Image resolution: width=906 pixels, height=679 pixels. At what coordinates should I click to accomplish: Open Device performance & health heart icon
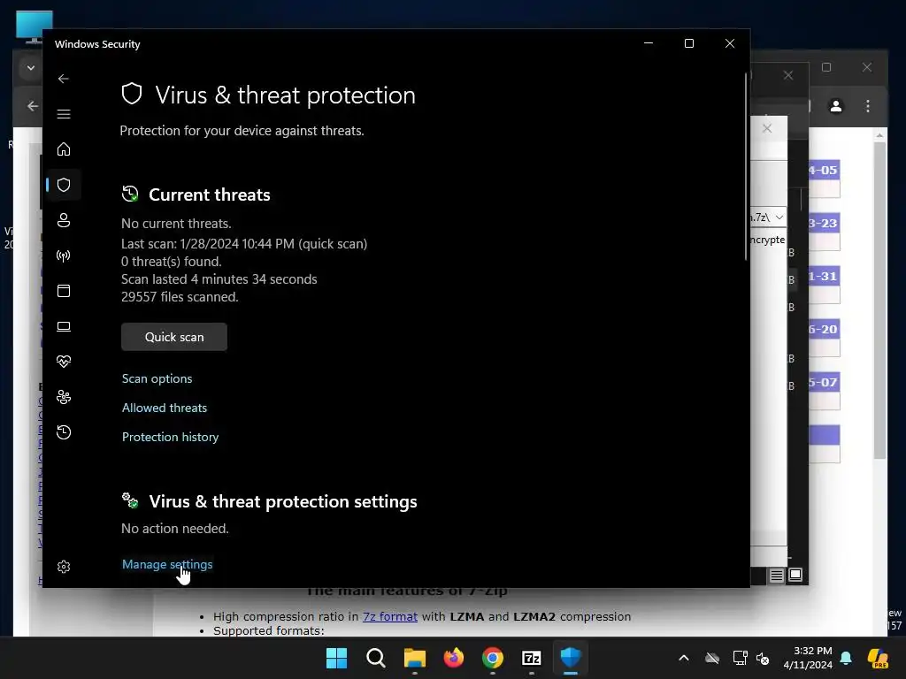pos(64,362)
